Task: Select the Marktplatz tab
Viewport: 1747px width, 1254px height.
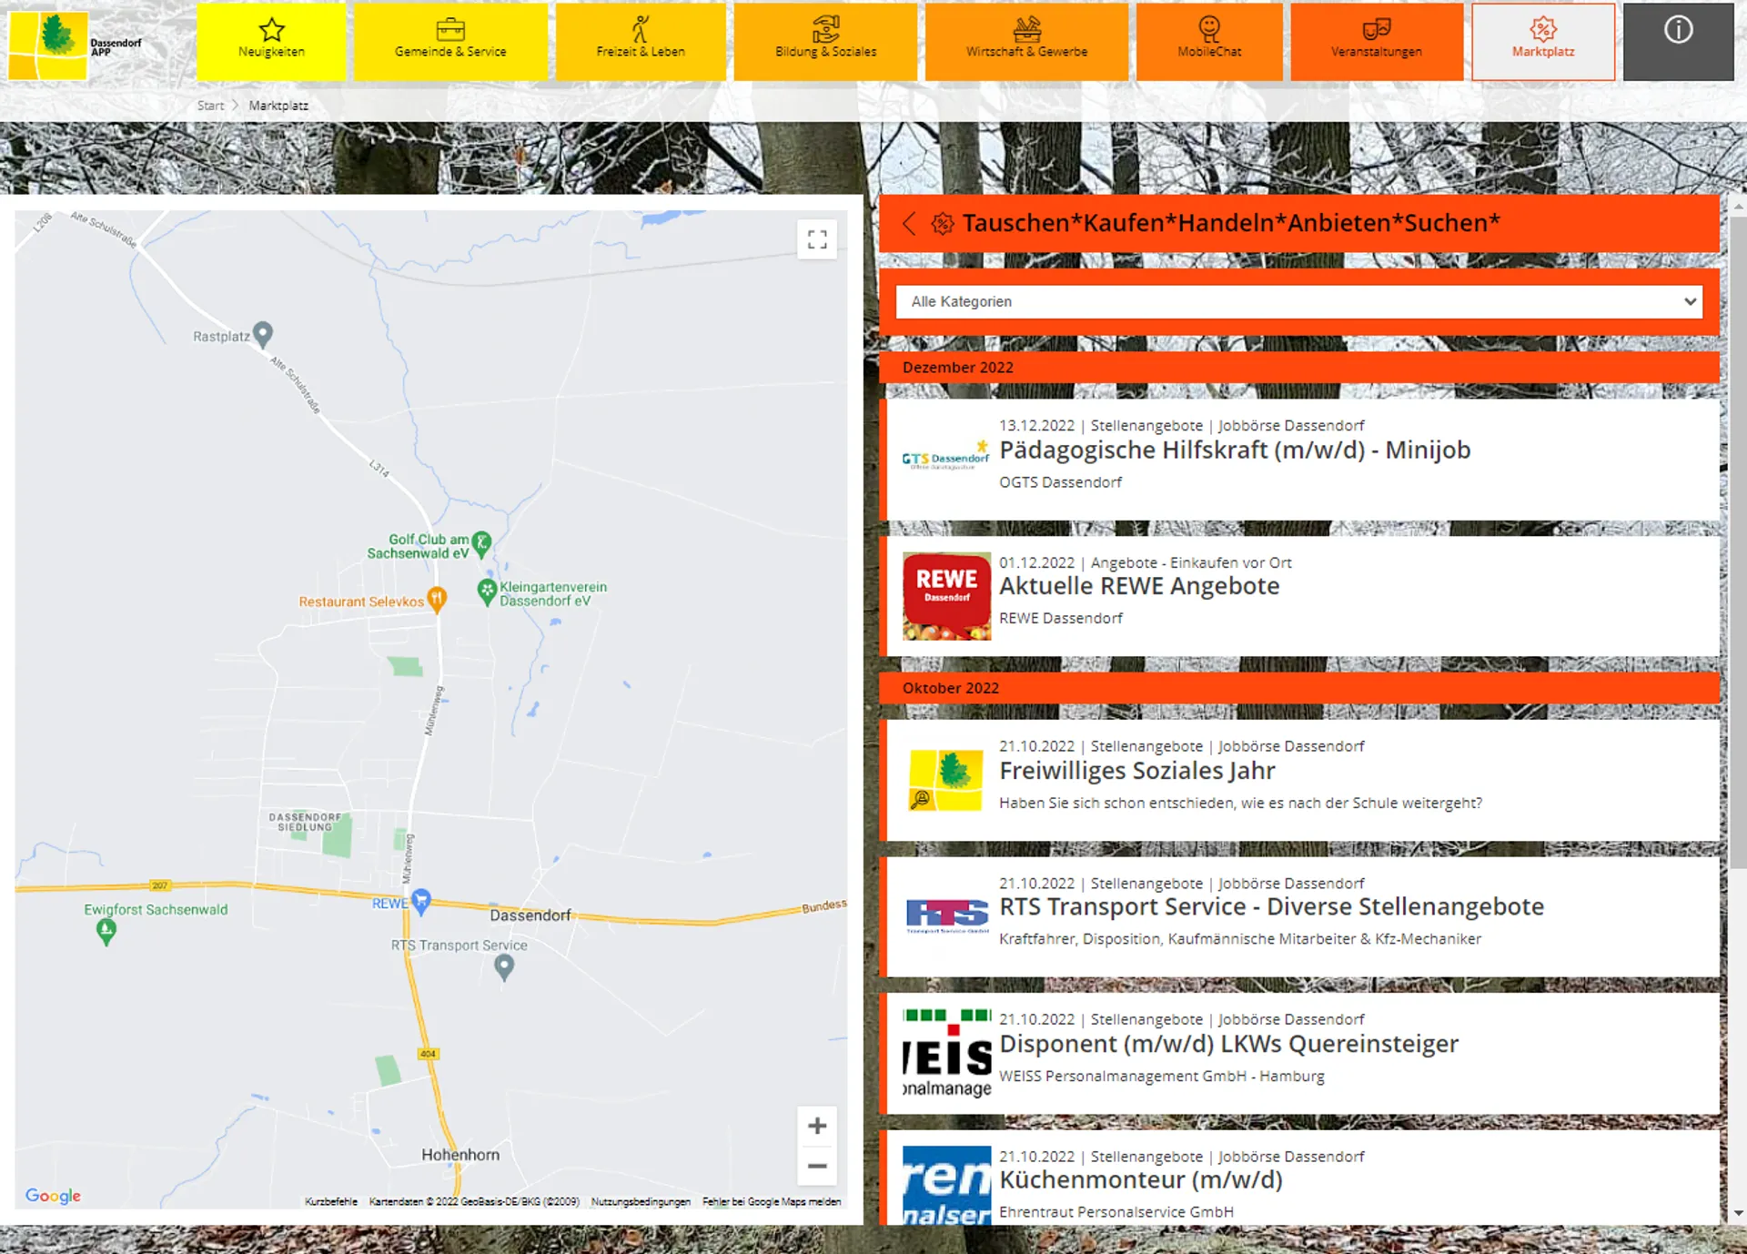Action: [x=1543, y=41]
